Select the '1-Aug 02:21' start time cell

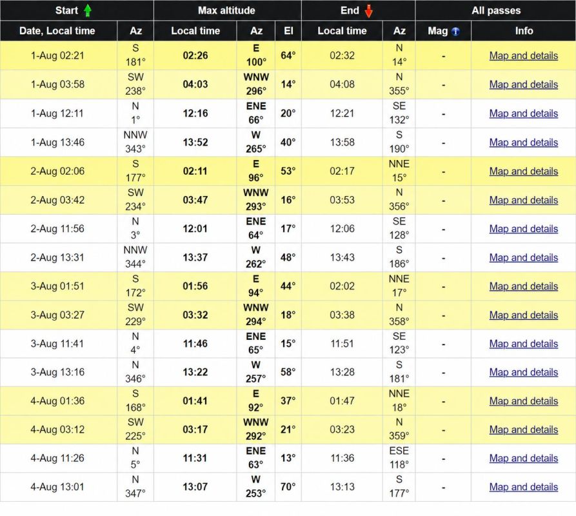(57, 55)
